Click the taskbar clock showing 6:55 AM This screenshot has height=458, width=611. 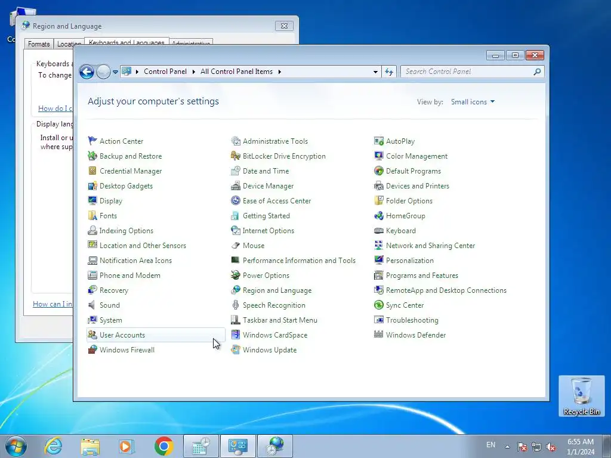coord(581,447)
